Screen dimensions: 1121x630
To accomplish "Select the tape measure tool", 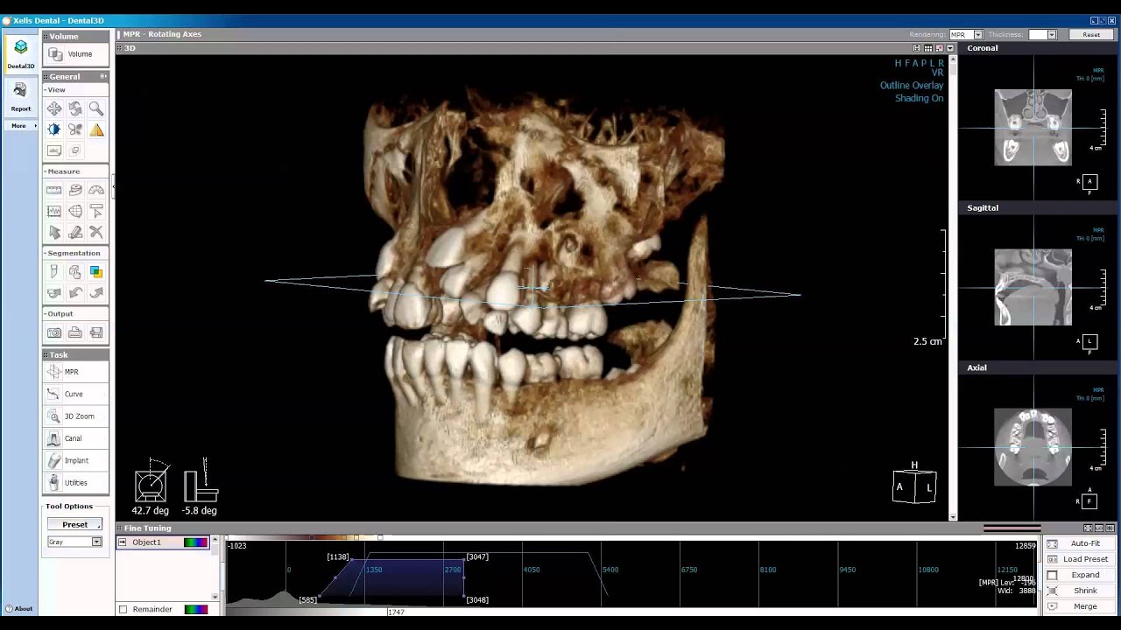I will (x=75, y=190).
